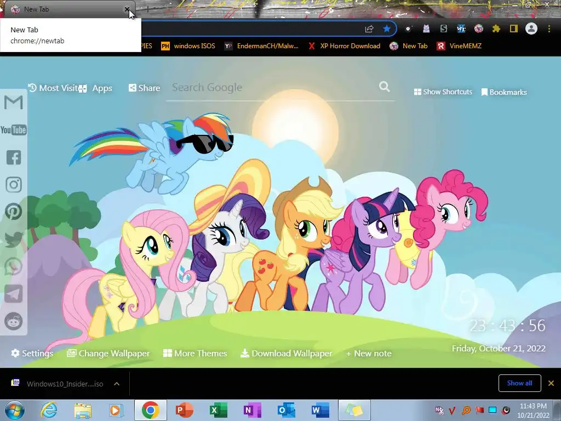Launch PowerPoint from taskbar
Viewport: 561px width, 421px height.
pos(185,410)
